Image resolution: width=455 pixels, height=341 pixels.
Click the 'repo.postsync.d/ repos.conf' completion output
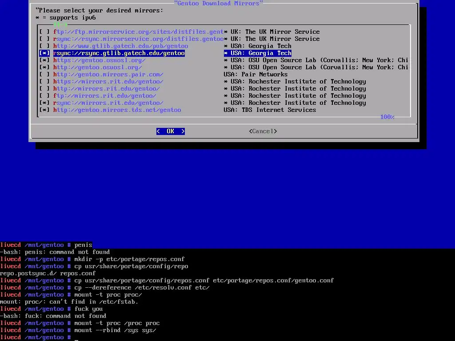tap(48, 273)
